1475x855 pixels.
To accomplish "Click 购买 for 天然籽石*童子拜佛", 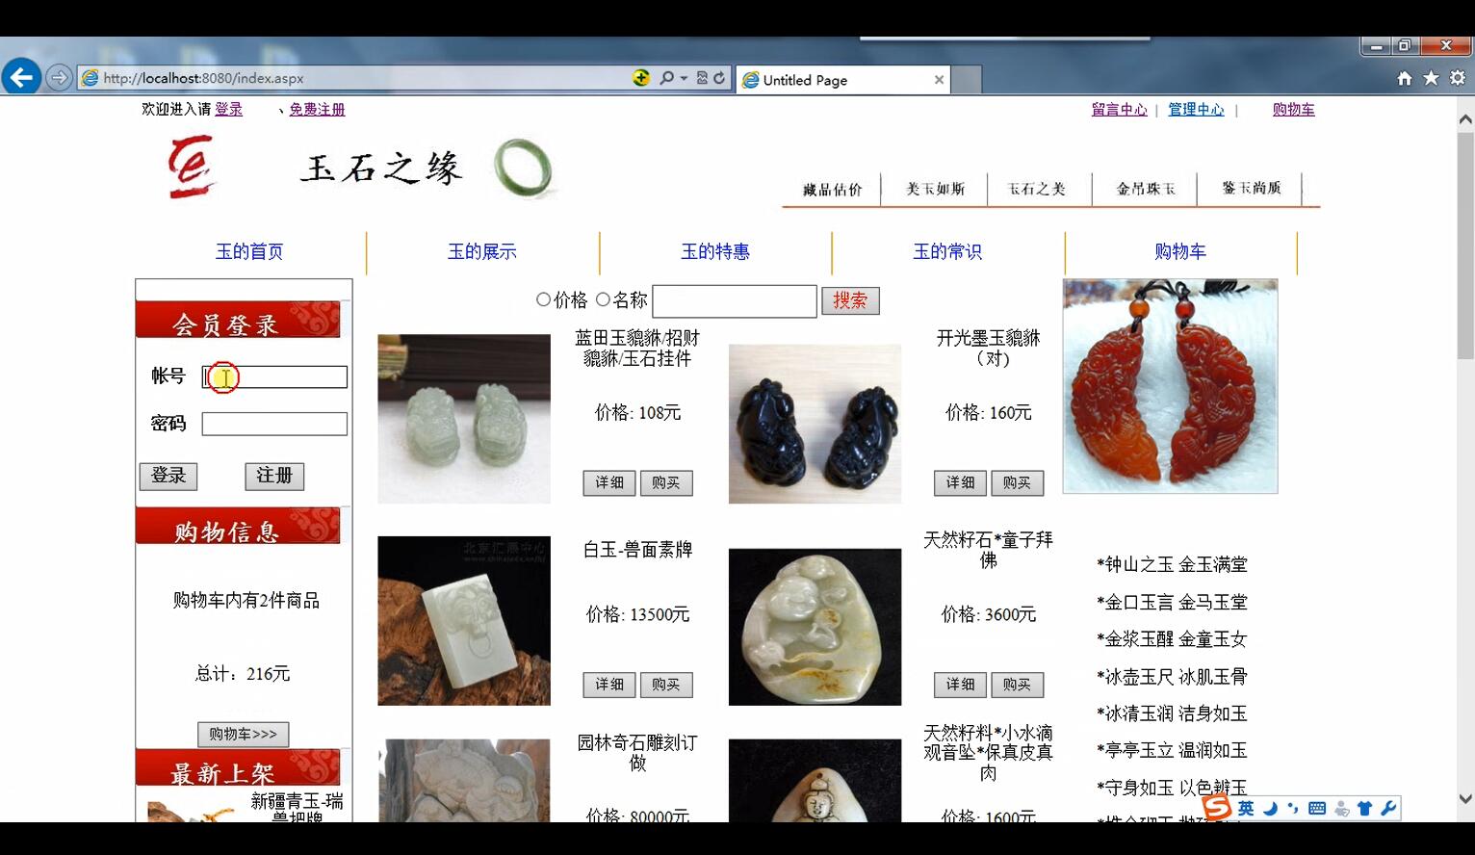I will click(1017, 686).
